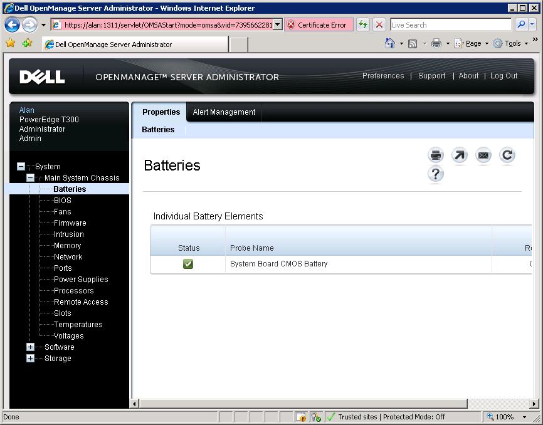Click the Log Out link

coord(504,76)
